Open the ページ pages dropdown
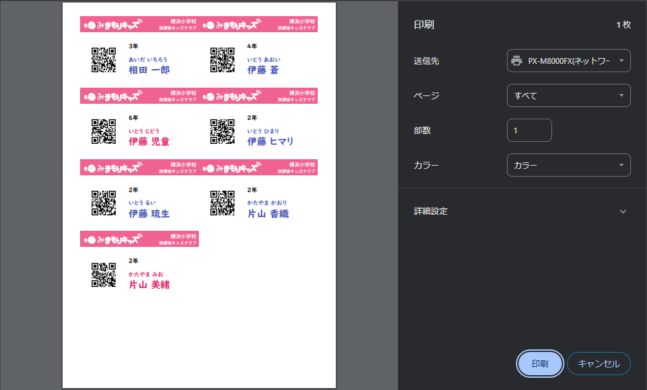This screenshot has height=390, width=647. pyautogui.click(x=568, y=95)
